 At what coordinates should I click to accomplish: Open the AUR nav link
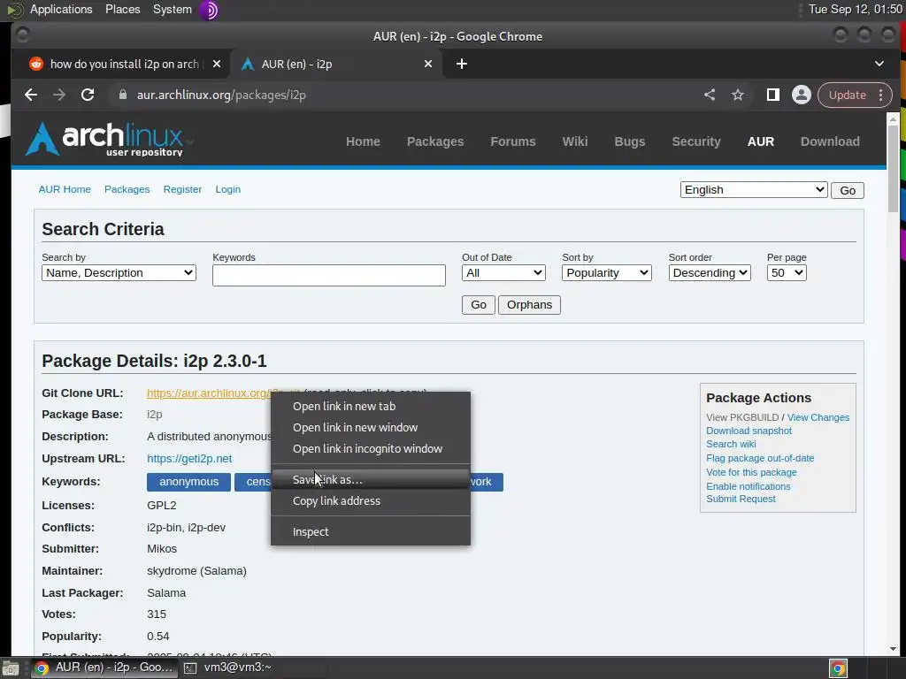pyautogui.click(x=760, y=141)
